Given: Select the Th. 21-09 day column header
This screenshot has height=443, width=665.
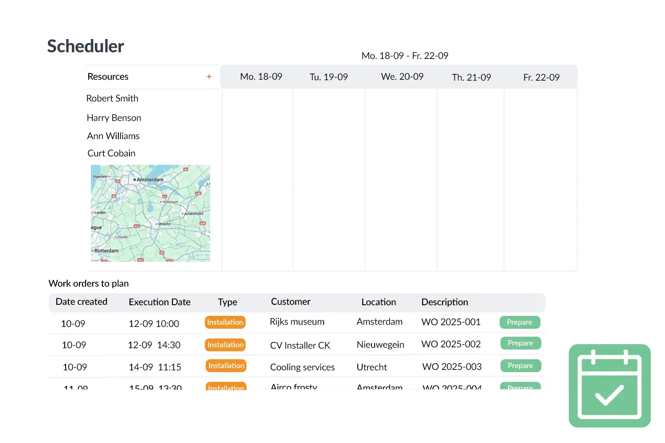Looking at the screenshot, I should (471, 78).
